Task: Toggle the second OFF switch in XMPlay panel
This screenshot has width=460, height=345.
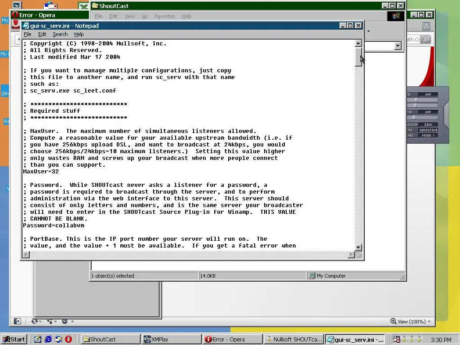Action: coord(428,112)
